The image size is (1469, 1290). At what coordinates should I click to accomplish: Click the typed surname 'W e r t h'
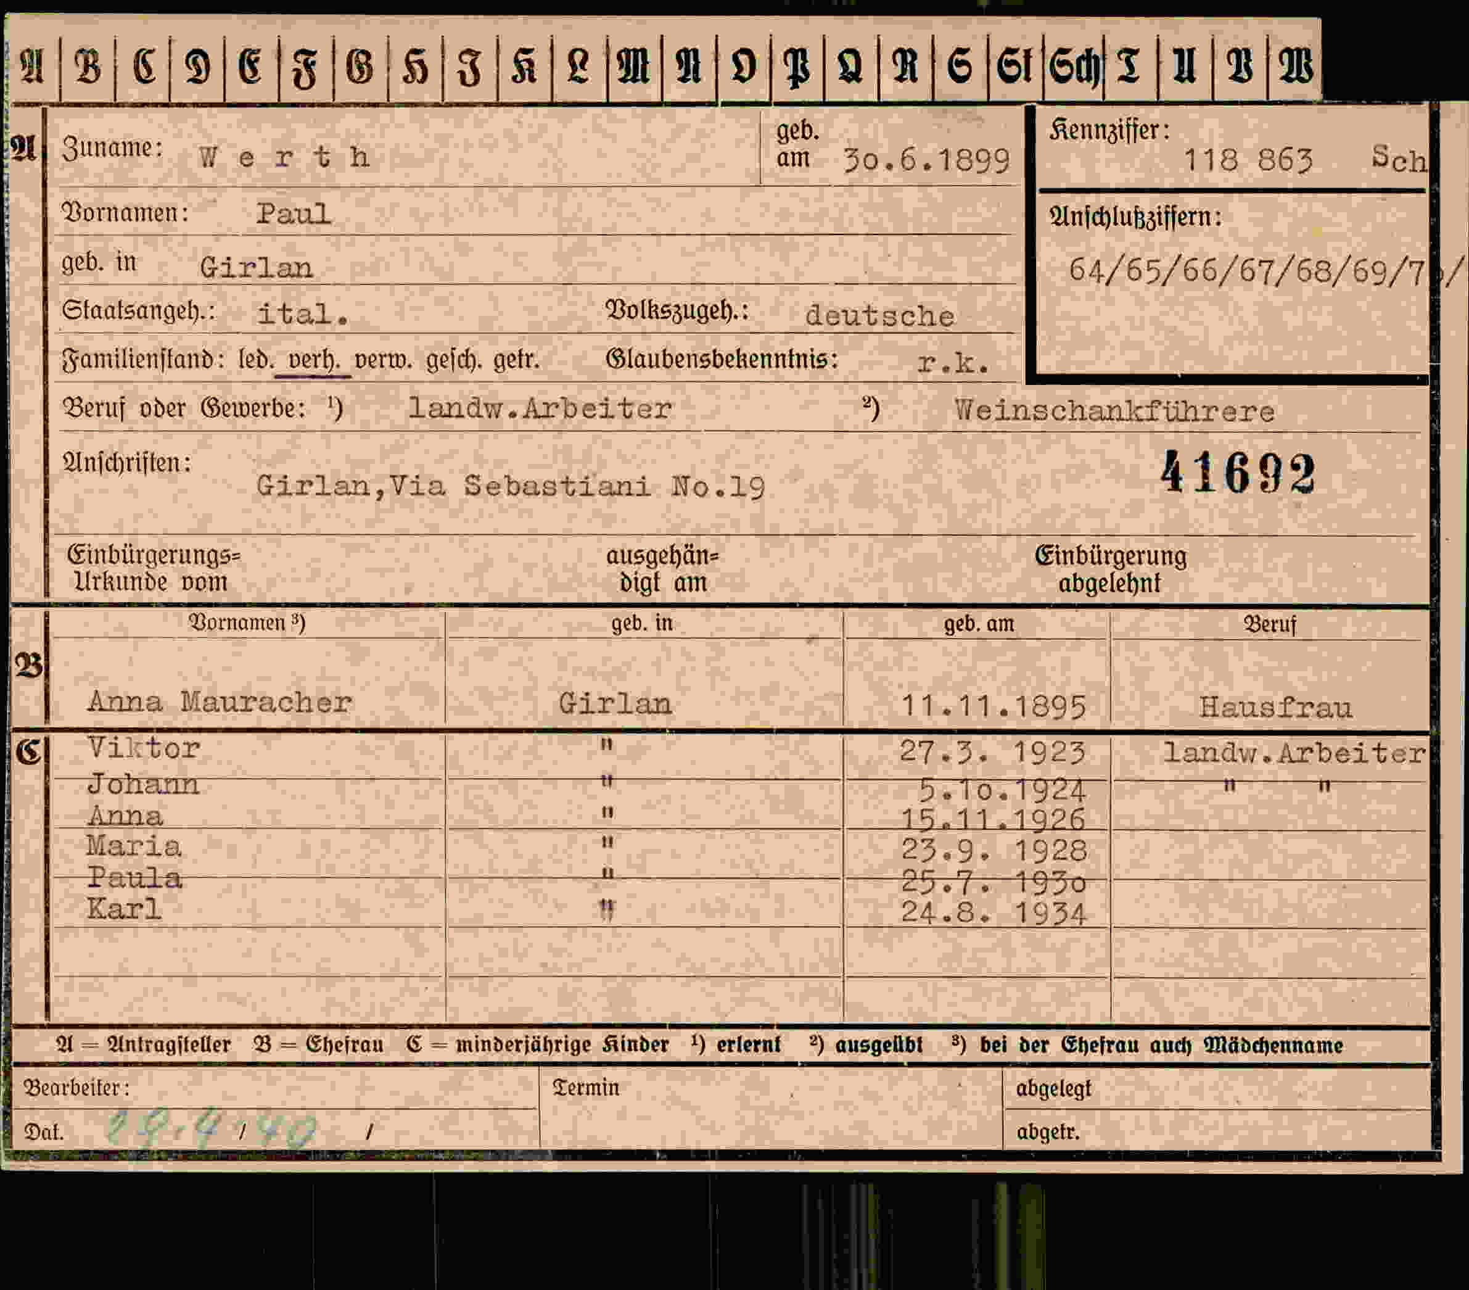(x=284, y=157)
